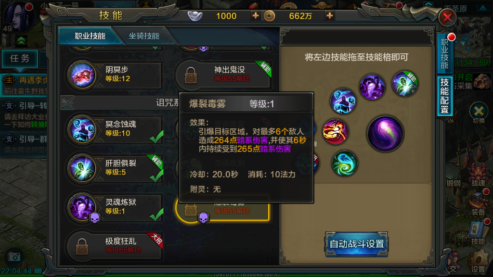Open 自动战斗设置 settings
The height and width of the screenshot is (277, 493).
point(357,244)
